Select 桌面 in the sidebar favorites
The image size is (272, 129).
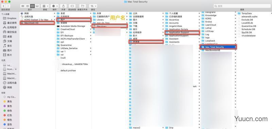[8, 37]
